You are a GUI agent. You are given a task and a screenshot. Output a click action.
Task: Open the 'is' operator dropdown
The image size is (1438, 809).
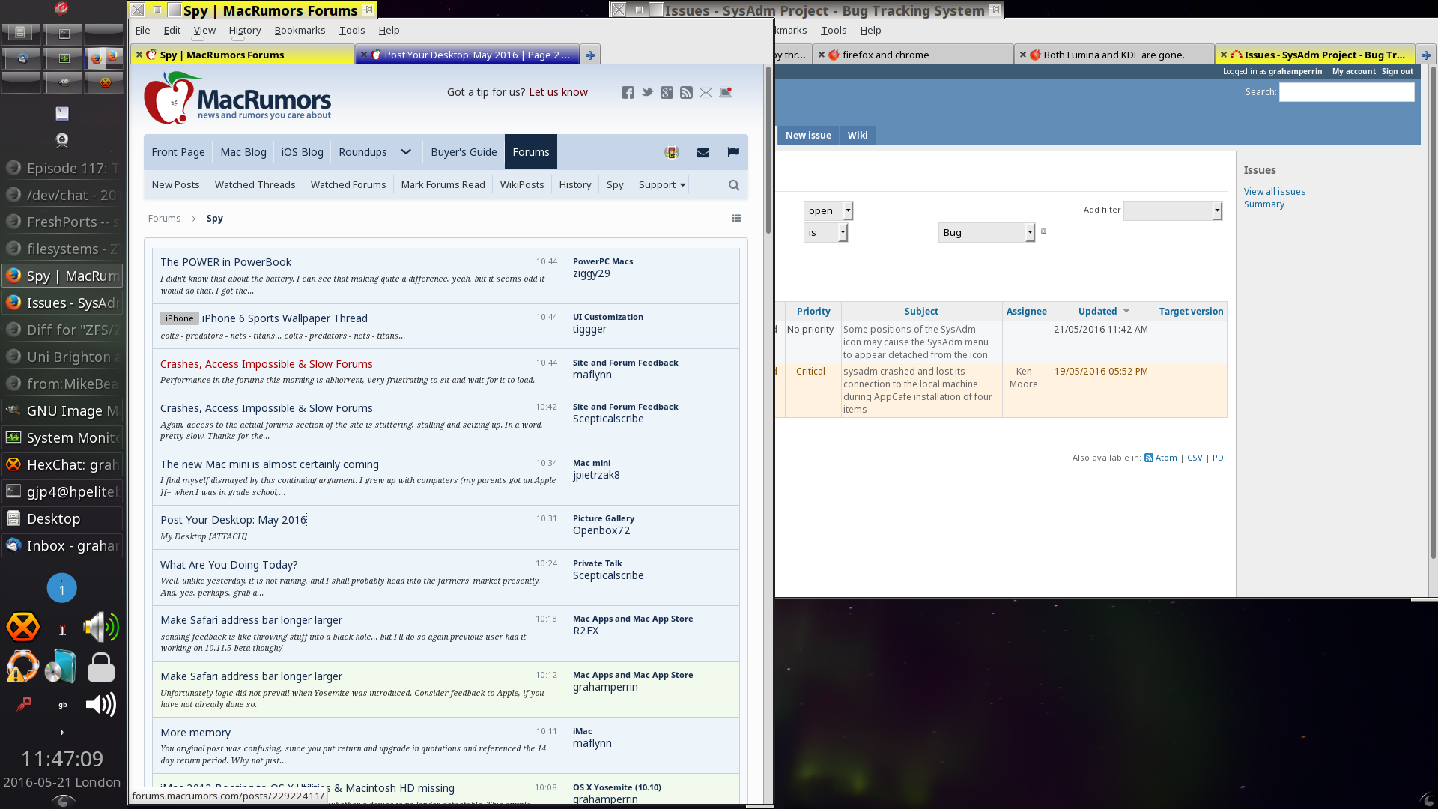pos(825,233)
